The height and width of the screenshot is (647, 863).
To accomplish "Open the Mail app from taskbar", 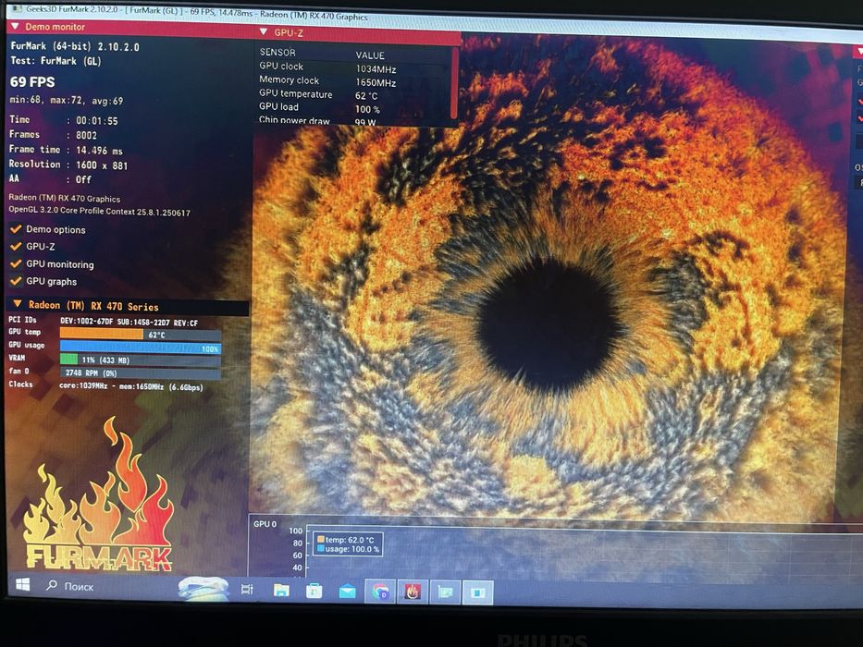I will click(x=347, y=592).
